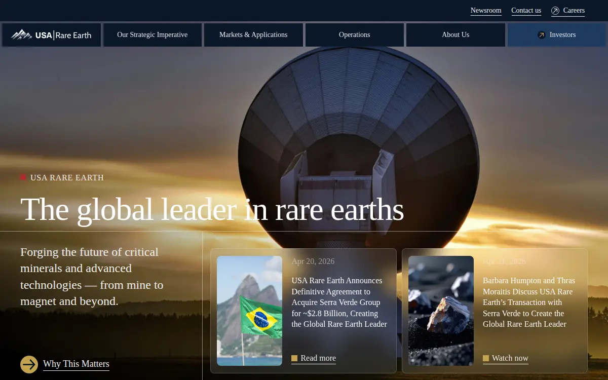Click the Apr 20, 2026 date
The image size is (608, 380).
pos(313,261)
